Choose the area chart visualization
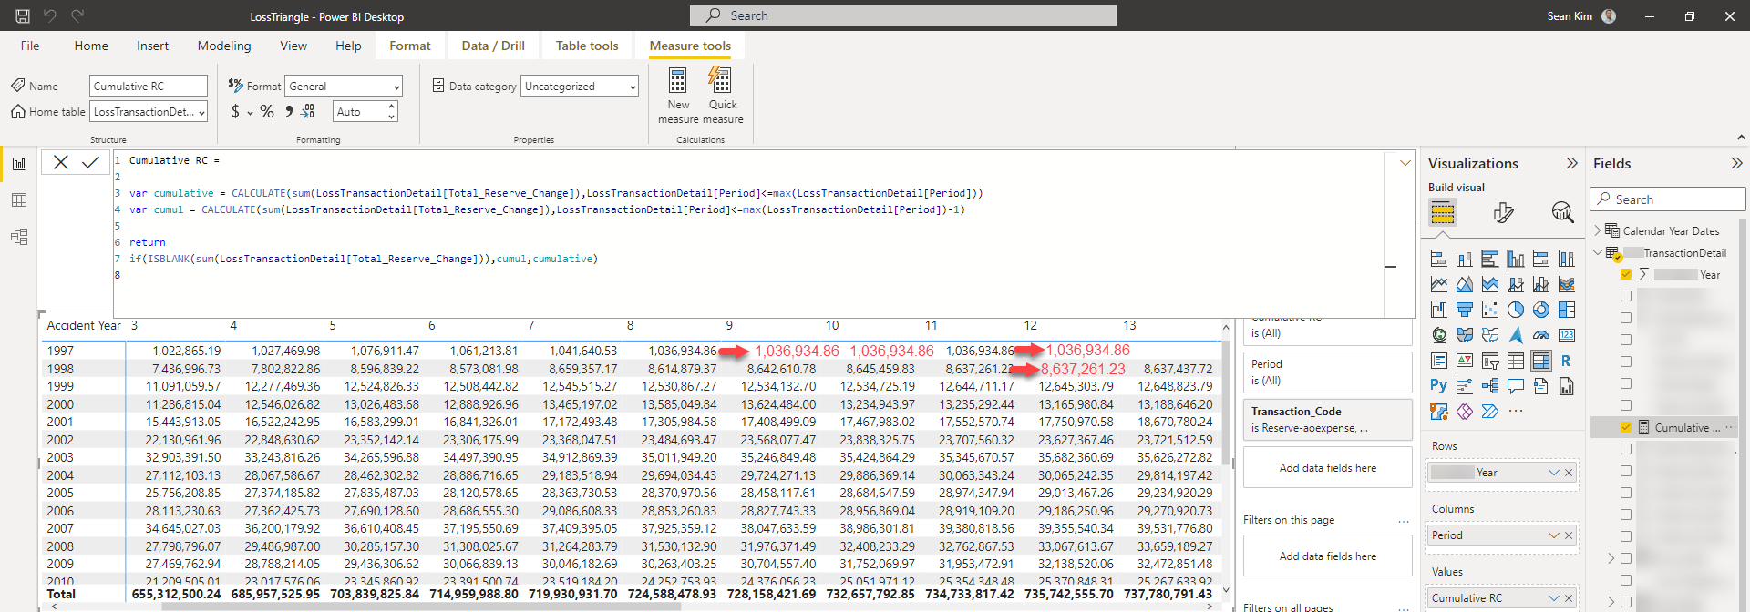 [x=1465, y=285]
